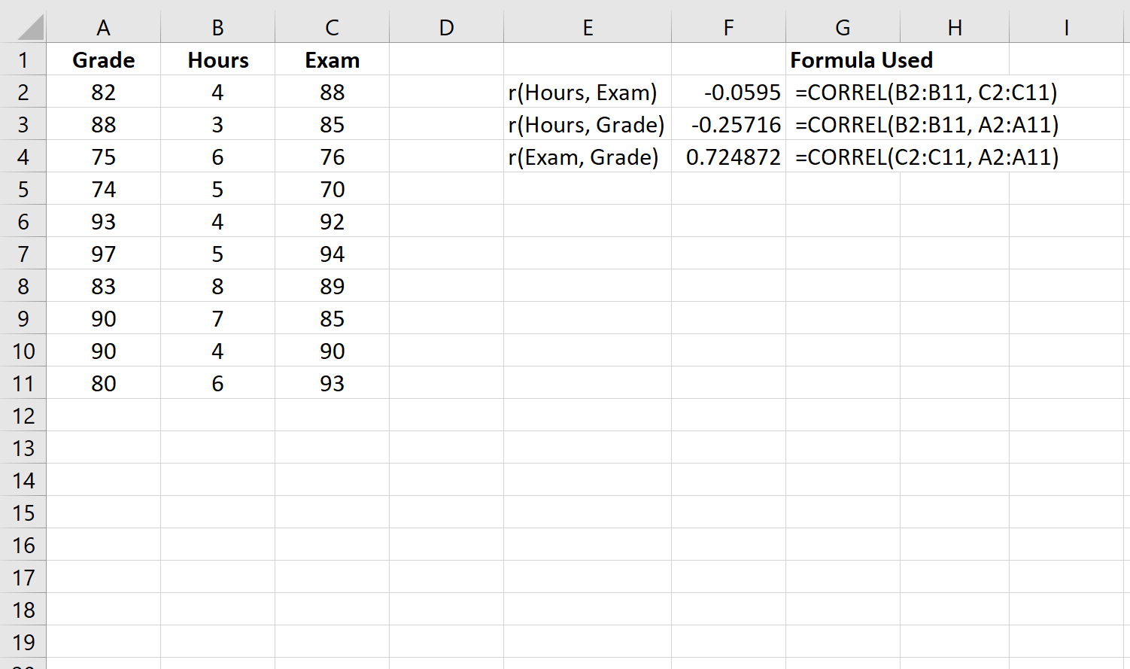The image size is (1130, 669).
Task: Select the Hours header cell B1
Action: (217, 59)
